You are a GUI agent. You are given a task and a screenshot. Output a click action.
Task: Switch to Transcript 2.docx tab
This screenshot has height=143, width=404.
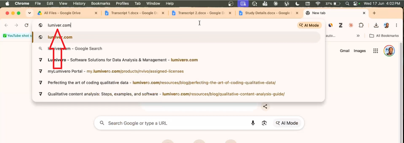point(202,13)
